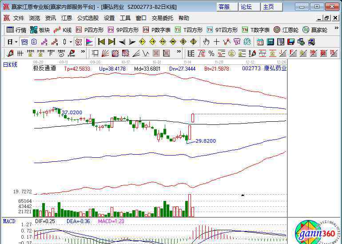Restore the inner chart window
This screenshot has width=342, height=244.
[x=327, y=18]
